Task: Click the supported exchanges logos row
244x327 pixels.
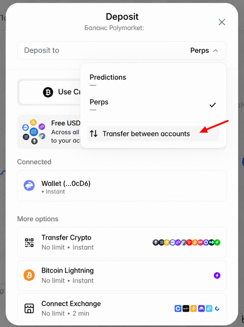Action: [x=198, y=309]
